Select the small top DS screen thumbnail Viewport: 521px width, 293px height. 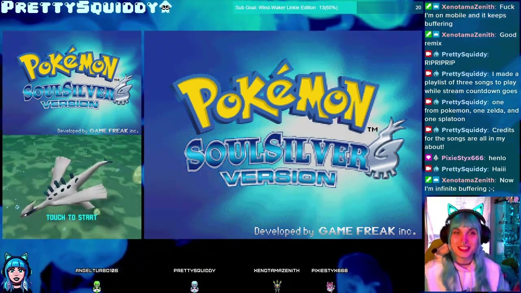click(x=72, y=83)
